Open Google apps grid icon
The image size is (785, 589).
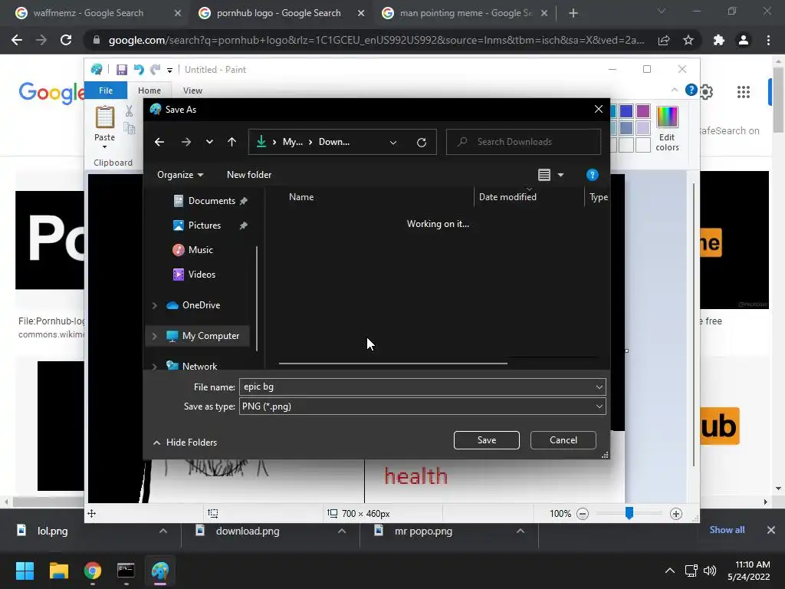pos(744,91)
